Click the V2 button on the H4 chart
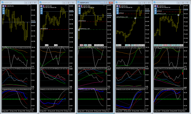The width and height of the screenshot is (191, 114). (156, 9)
